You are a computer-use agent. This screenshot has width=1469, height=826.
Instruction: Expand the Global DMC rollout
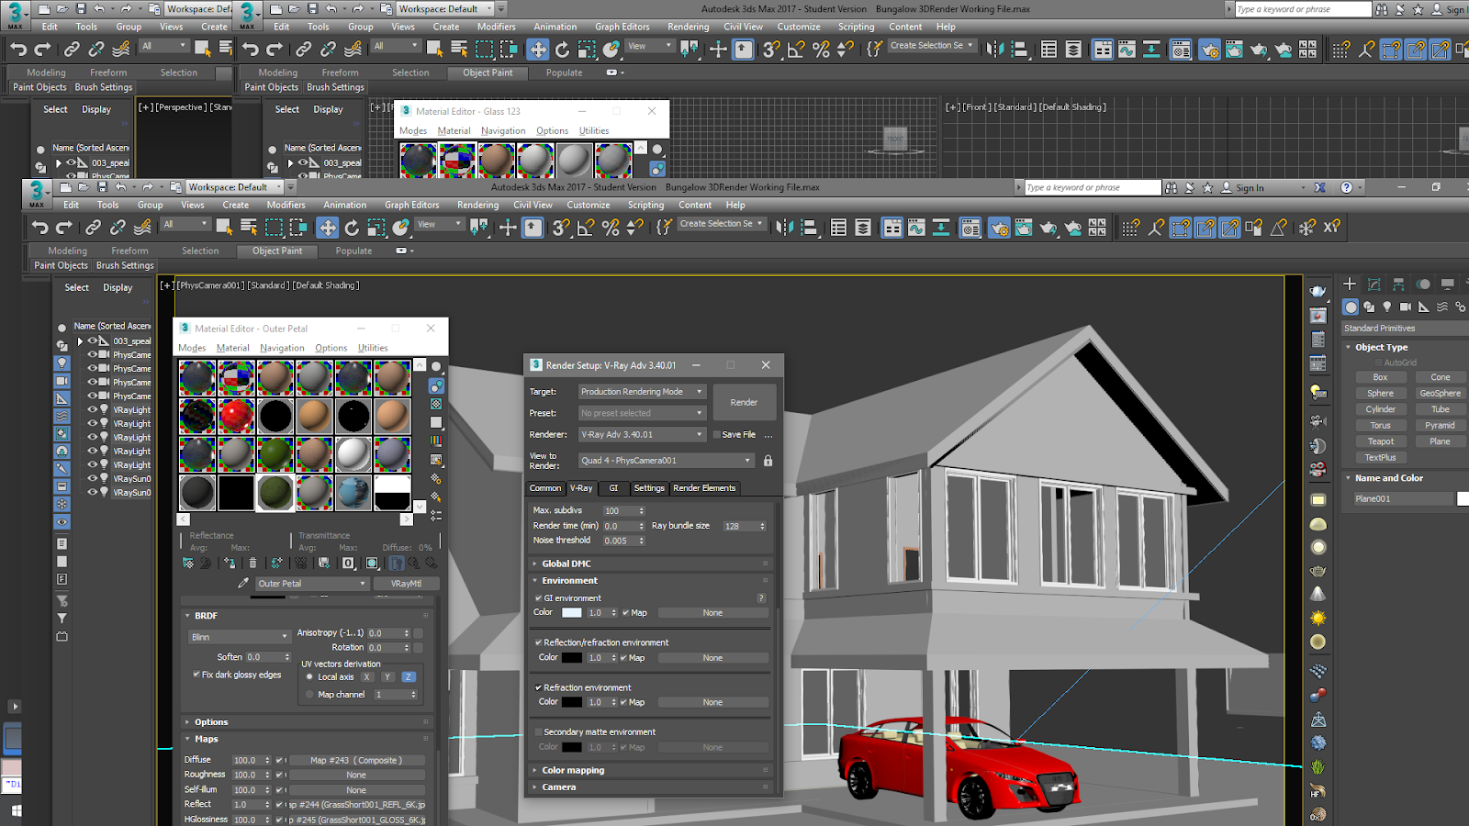[x=569, y=564]
